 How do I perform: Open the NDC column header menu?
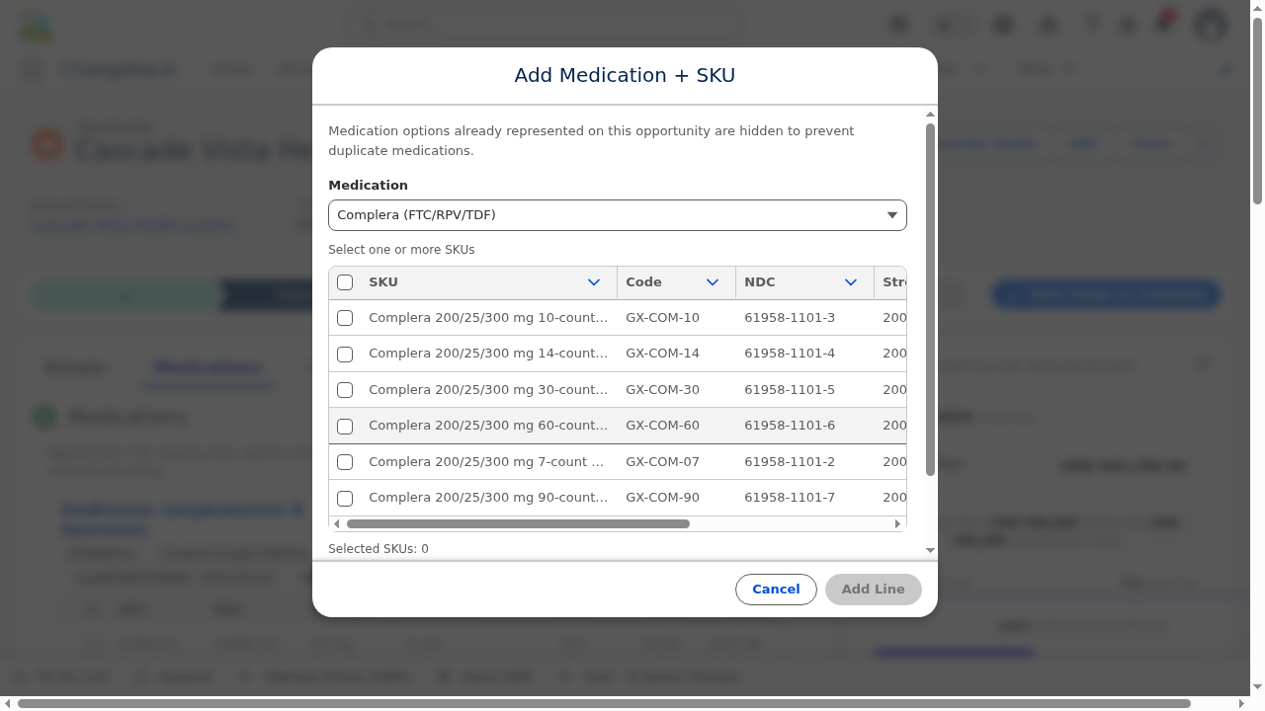(x=851, y=282)
